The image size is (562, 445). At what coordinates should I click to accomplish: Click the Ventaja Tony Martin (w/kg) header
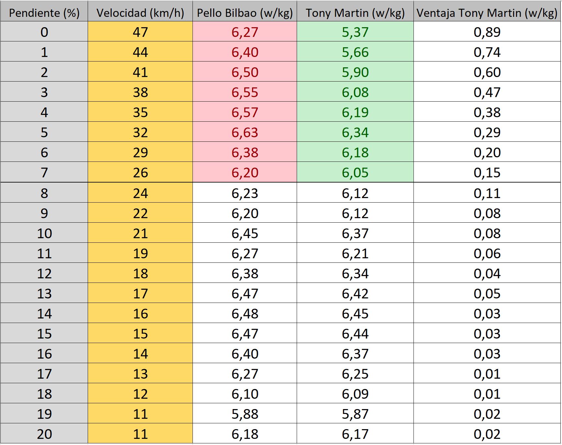(x=487, y=13)
